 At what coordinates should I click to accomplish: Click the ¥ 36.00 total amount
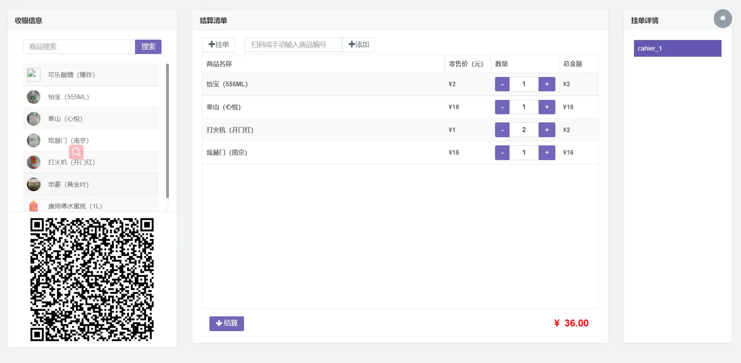(x=571, y=323)
